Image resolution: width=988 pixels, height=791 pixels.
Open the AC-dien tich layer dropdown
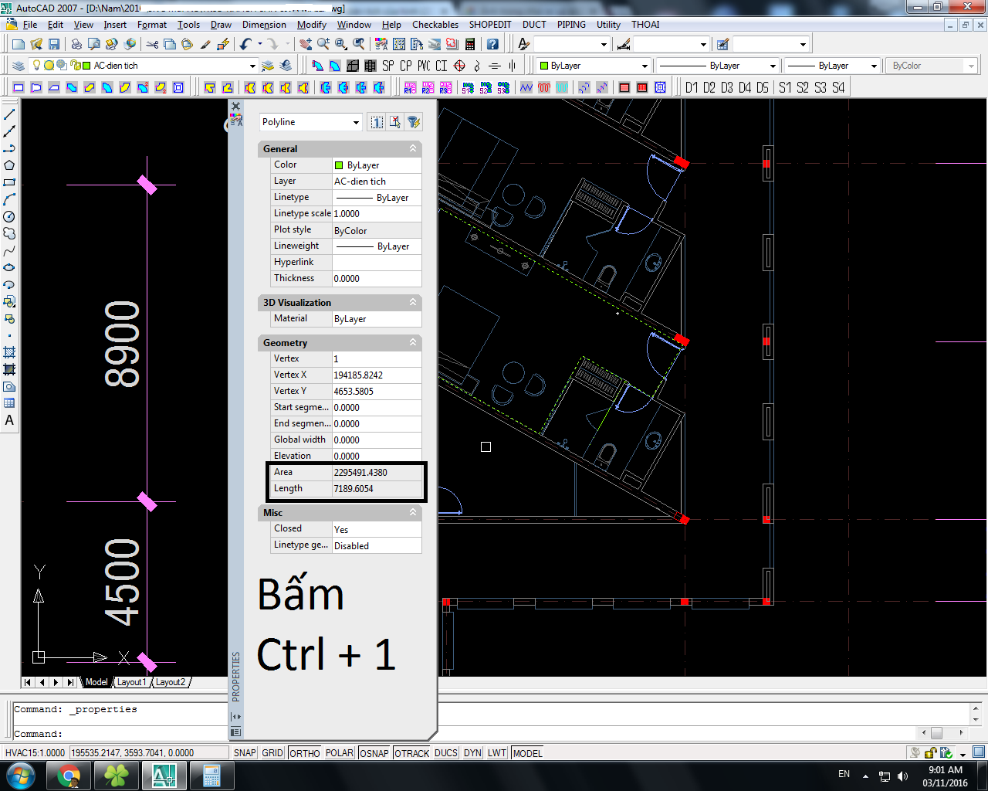coord(252,66)
